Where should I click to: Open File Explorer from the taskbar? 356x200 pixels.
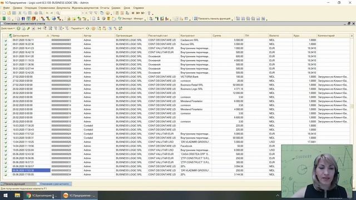[x=17, y=196]
